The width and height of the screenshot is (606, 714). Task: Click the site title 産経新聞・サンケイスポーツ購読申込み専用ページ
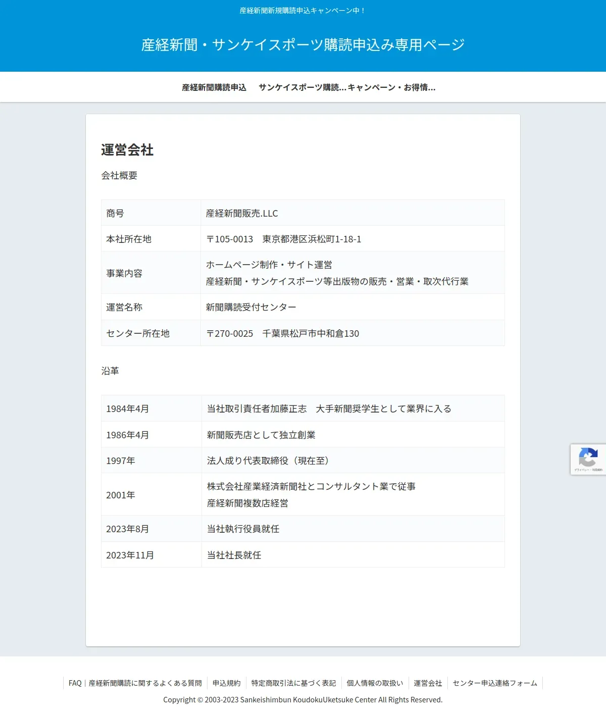(303, 45)
